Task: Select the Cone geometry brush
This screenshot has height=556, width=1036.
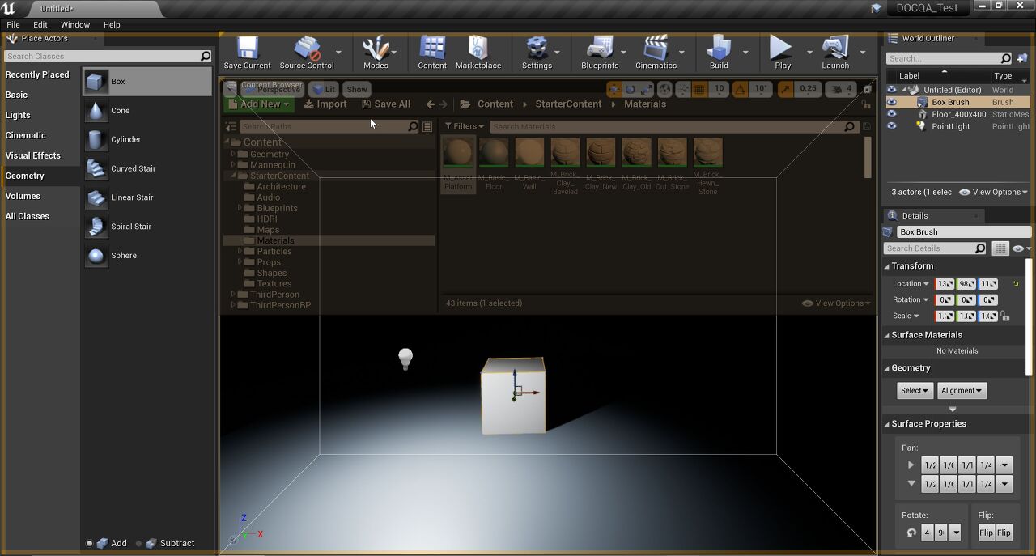Action: pyautogui.click(x=147, y=111)
